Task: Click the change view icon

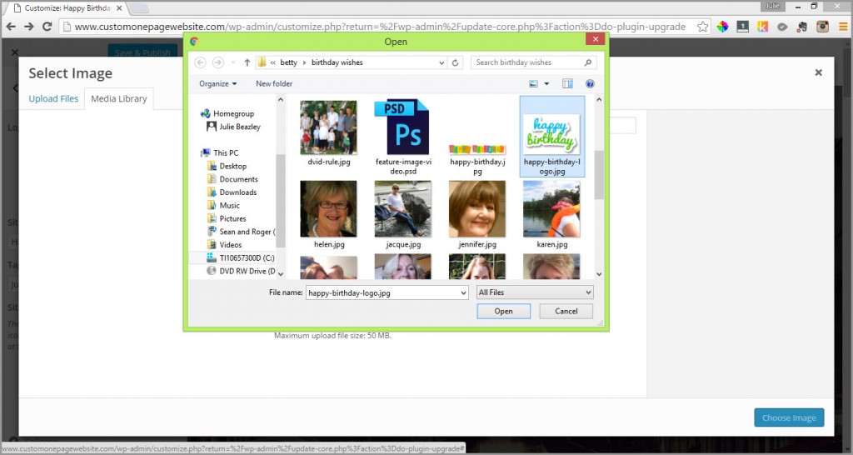Action: point(533,84)
